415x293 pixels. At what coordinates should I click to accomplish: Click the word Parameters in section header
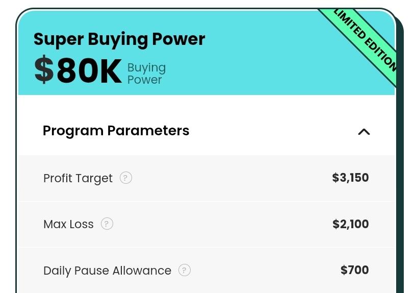148,131
